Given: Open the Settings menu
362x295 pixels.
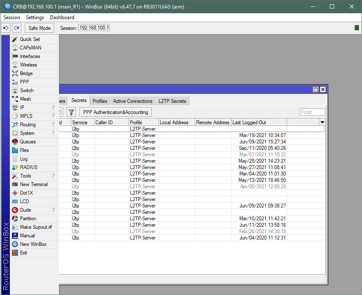Looking at the screenshot, I should coord(35,18).
